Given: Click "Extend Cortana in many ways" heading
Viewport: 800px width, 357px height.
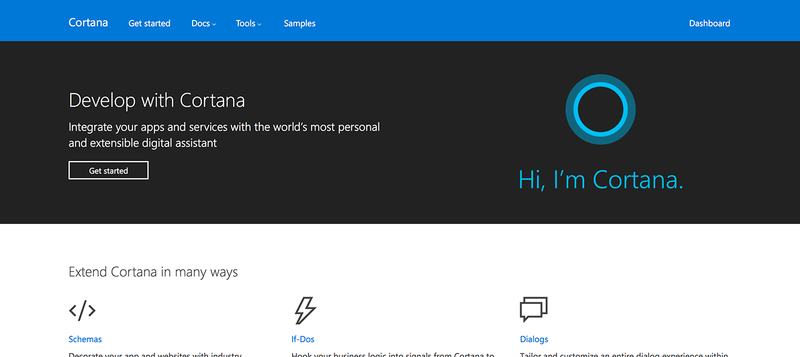Looking at the screenshot, I should (153, 272).
